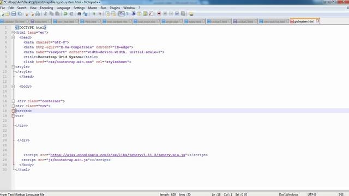Click the Zoom In toolbar icon
The image size is (349, 196).
[x=94, y=14]
